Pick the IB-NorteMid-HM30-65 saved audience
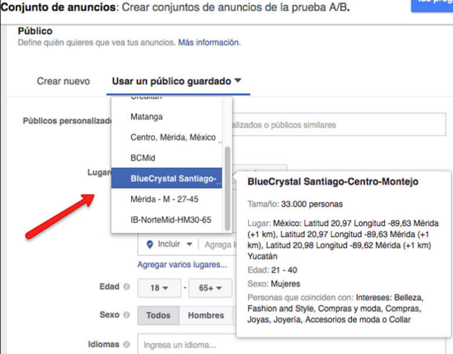This screenshot has width=453, height=354. [170, 220]
